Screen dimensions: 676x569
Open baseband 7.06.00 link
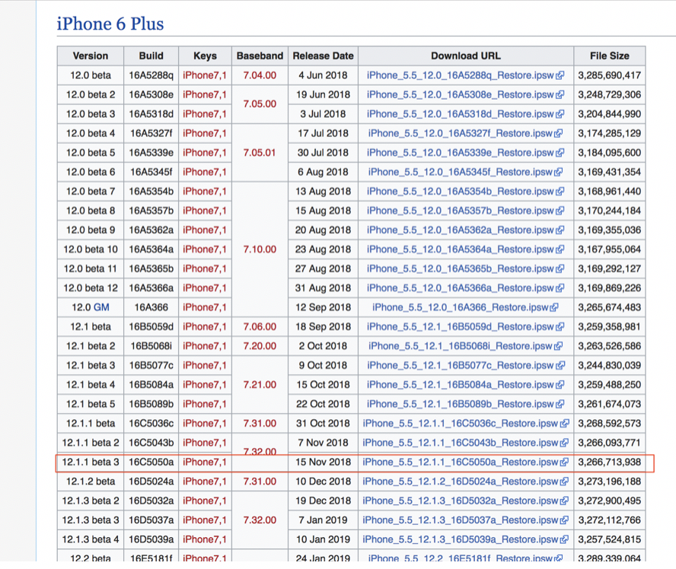pos(260,327)
